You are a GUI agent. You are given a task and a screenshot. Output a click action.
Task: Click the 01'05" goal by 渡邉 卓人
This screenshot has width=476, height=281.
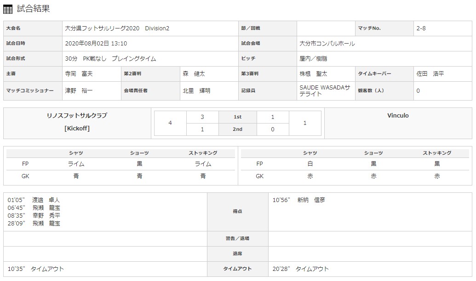[34, 200]
